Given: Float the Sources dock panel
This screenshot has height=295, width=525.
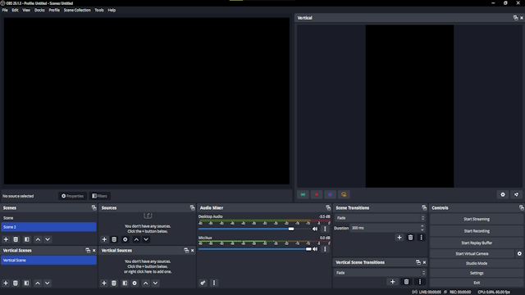Looking at the screenshot, I should (x=192, y=208).
